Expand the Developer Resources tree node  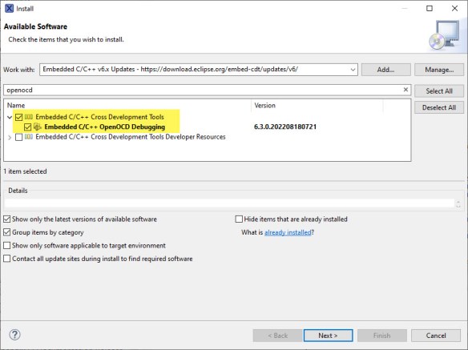[10, 137]
